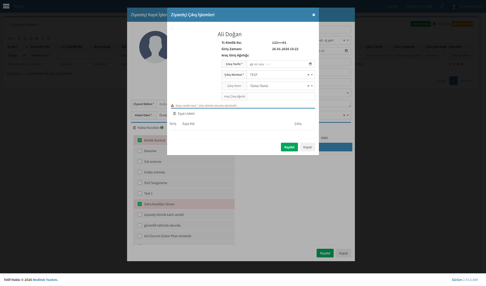
Task: Clear the Tümü-Tümü value in Çıkış Veren
Action: tap(308, 86)
